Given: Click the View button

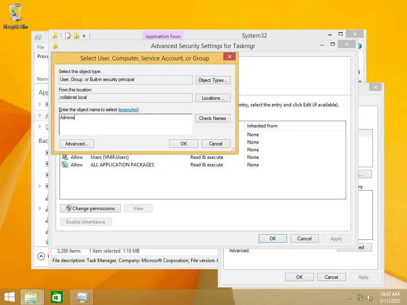Looking at the screenshot, I should click(x=138, y=208).
